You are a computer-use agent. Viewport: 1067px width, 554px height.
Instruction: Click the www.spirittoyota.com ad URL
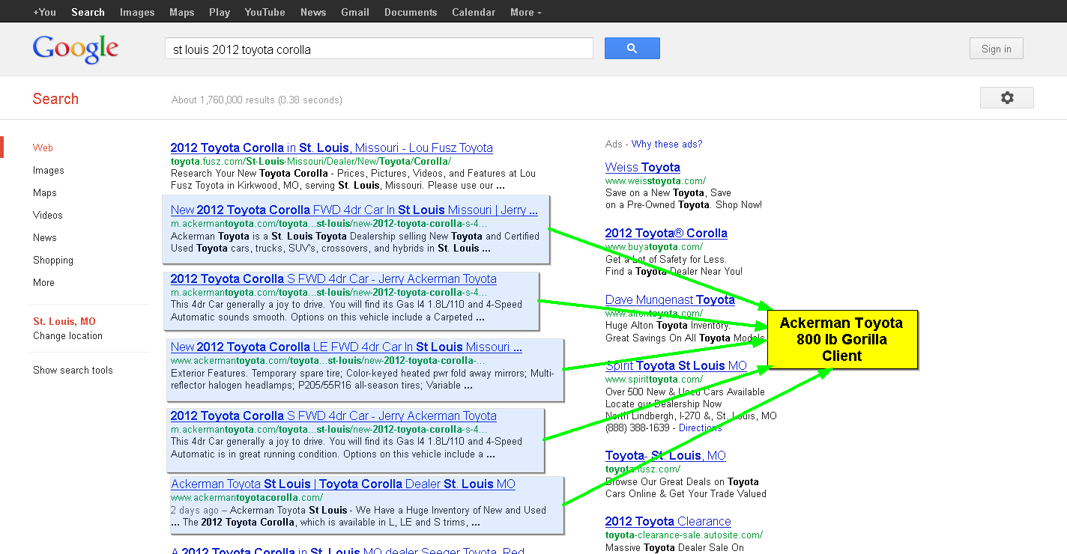654,379
